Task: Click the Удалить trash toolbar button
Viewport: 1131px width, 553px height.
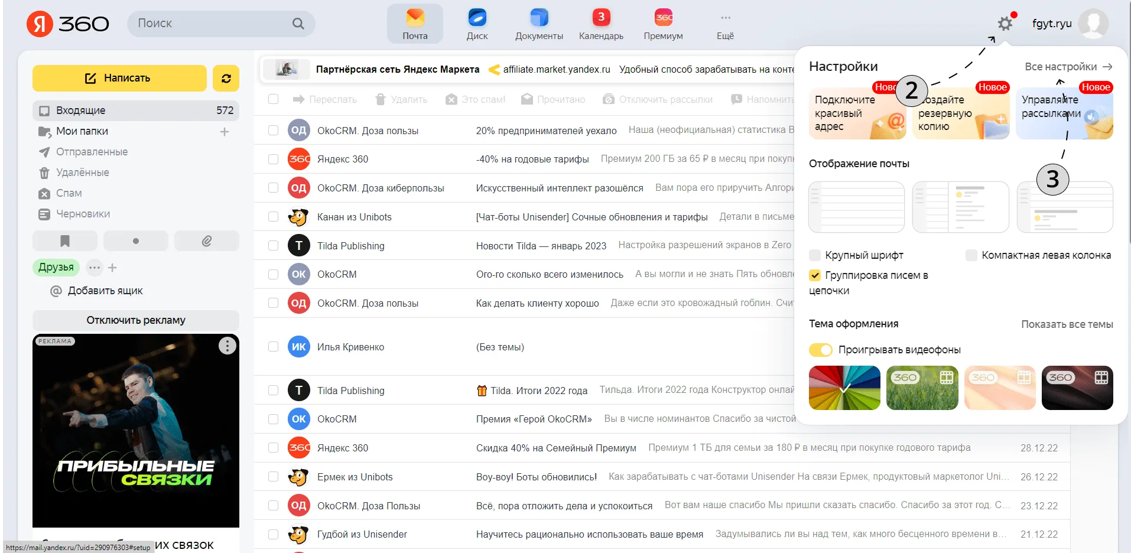Action: tap(401, 99)
